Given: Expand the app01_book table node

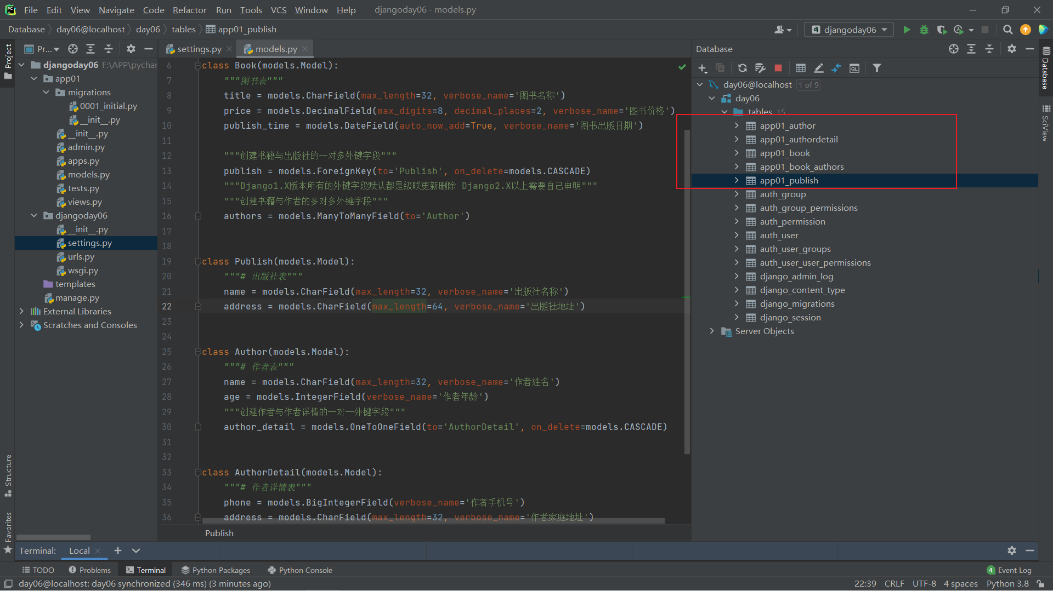Looking at the screenshot, I should pyautogui.click(x=737, y=153).
